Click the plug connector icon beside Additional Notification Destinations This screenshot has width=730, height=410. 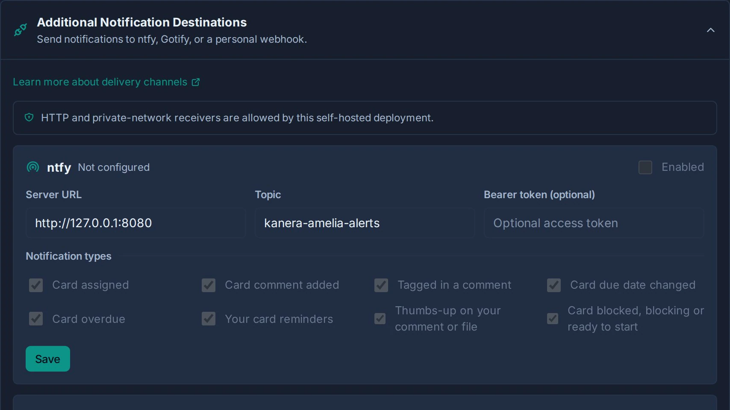pyautogui.click(x=20, y=30)
